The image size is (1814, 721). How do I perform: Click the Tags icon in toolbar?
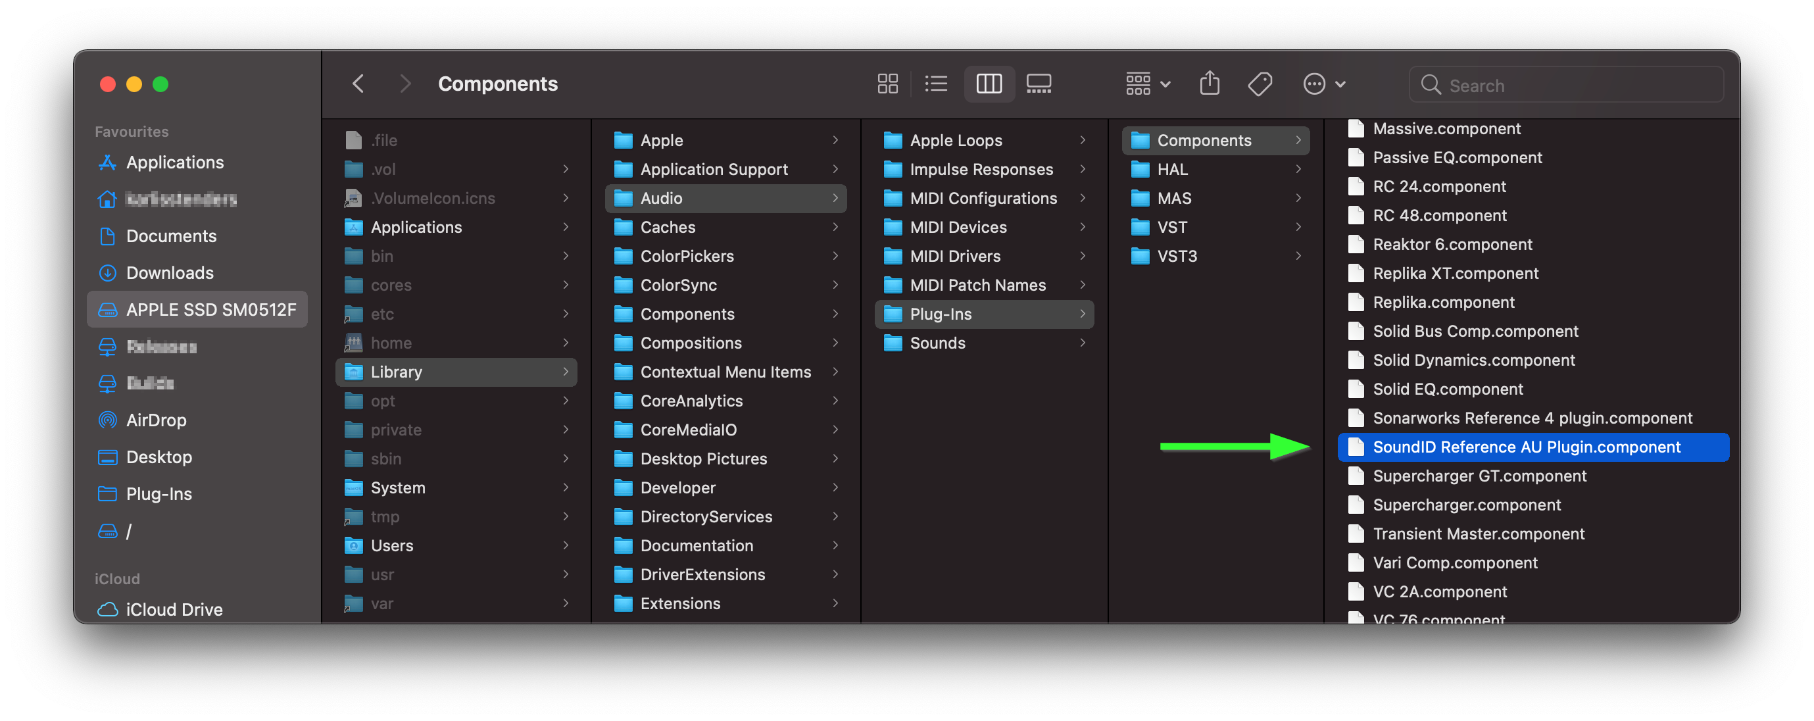(1260, 84)
